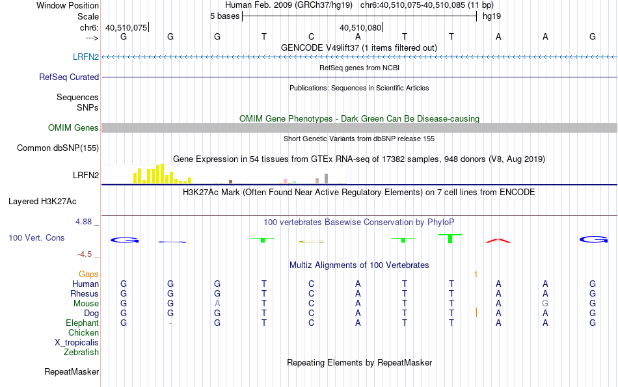Click GENCODE V49lift37 track title
Image resolution: width=618 pixels, height=387 pixels.
(358, 47)
